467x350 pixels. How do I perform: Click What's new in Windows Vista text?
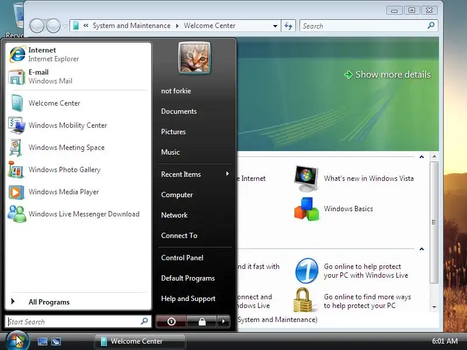[369, 178]
